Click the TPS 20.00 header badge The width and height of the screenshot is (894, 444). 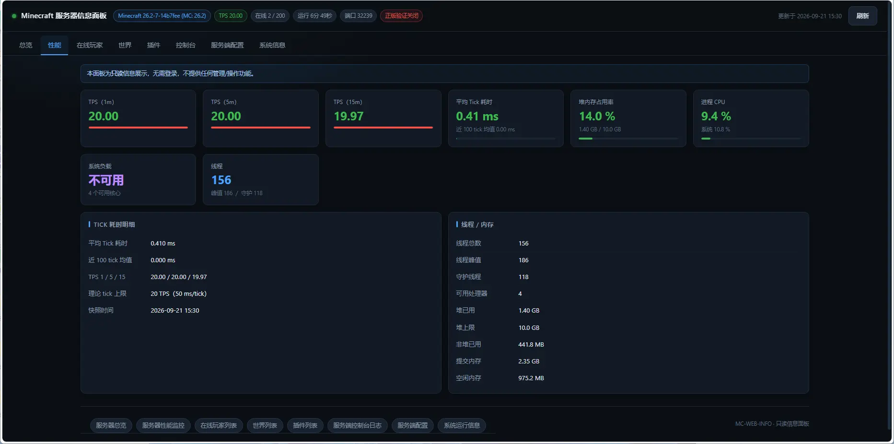point(231,16)
